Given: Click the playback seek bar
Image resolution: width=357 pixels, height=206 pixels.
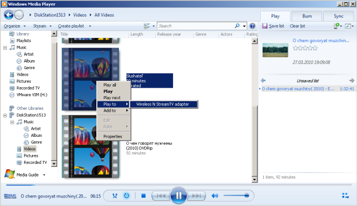Looking at the screenshot, I should click(x=178, y=185).
